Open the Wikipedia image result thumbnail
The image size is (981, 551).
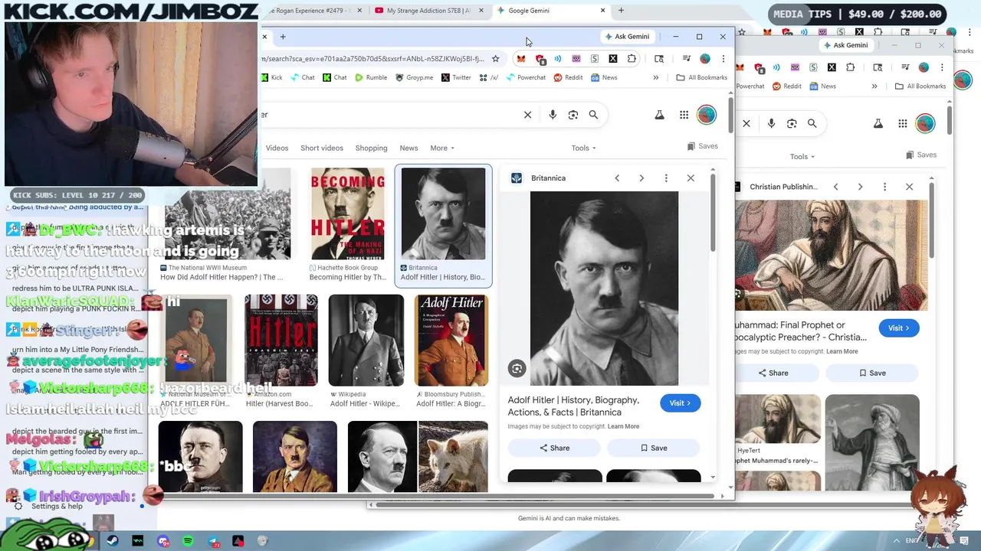(x=366, y=341)
